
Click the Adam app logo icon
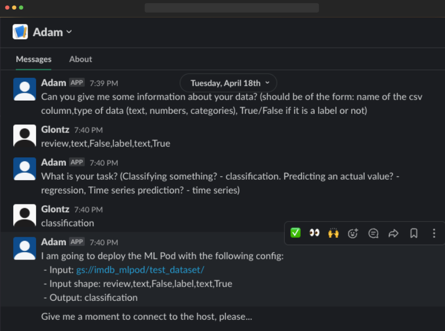click(x=20, y=32)
